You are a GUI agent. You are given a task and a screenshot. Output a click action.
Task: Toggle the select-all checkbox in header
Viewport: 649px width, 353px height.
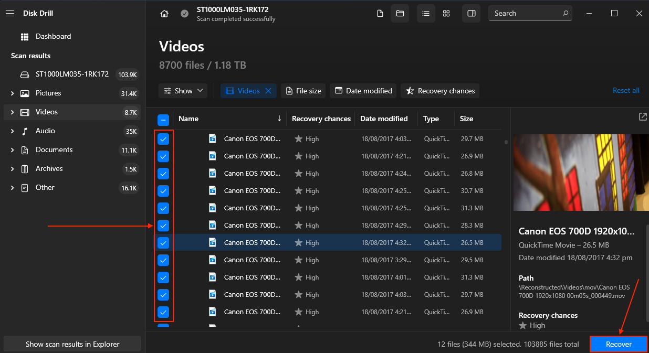[163, 120]
